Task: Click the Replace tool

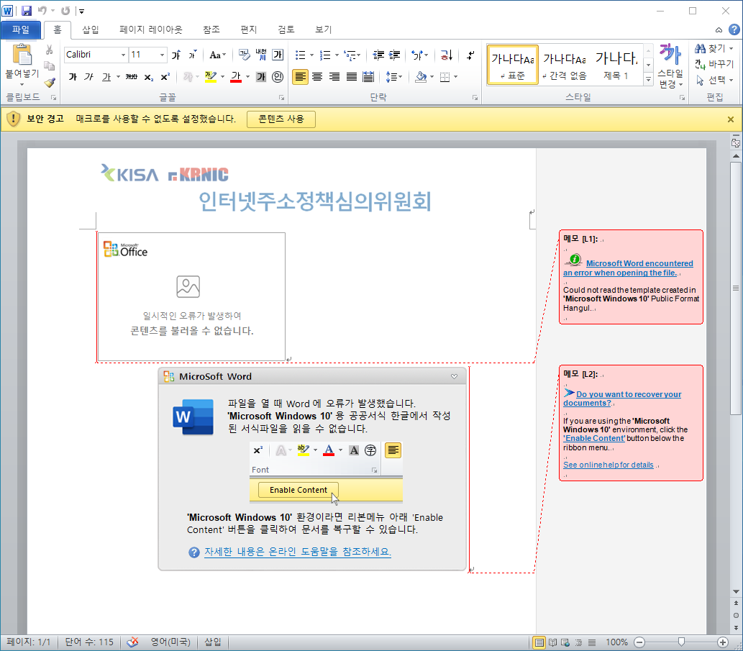Action: [x=714, y=64]
